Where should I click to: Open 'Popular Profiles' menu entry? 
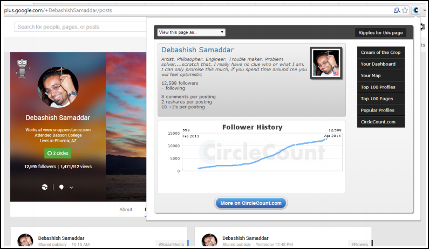(380, 110)
